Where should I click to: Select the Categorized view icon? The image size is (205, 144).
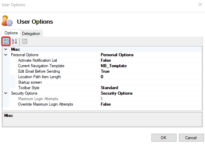6,41
